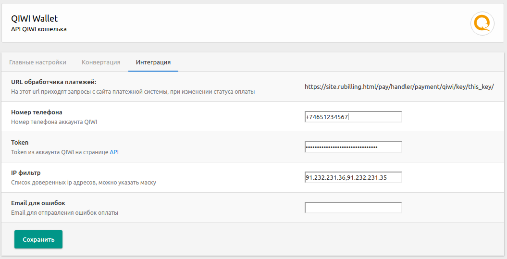This screenshot has width=507, height=259.
Task: Click the QIWI Wallet page title
Action: (x=34, y=18)
